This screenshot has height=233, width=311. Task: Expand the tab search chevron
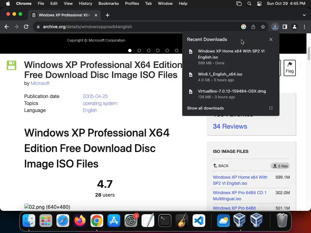(304, 15)
